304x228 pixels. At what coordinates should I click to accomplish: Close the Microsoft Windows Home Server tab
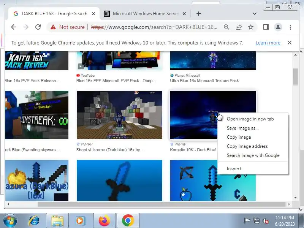click(184, 14)
